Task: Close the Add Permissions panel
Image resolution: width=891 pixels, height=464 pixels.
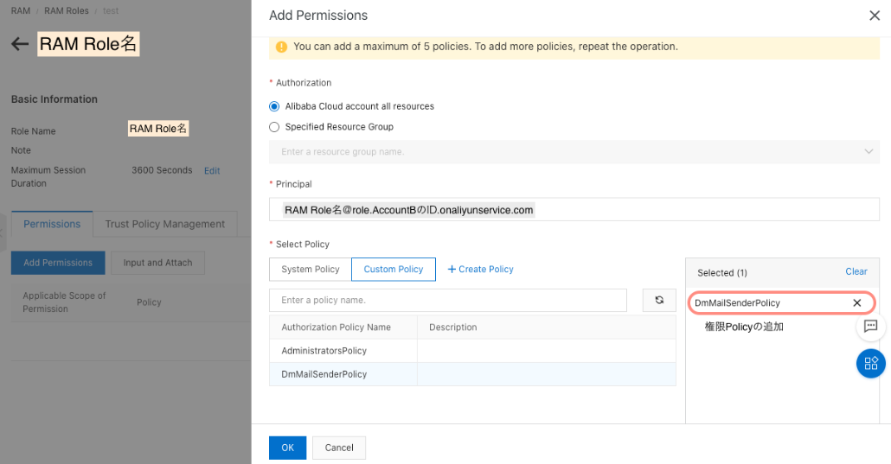Action: [x=874, y=16]
